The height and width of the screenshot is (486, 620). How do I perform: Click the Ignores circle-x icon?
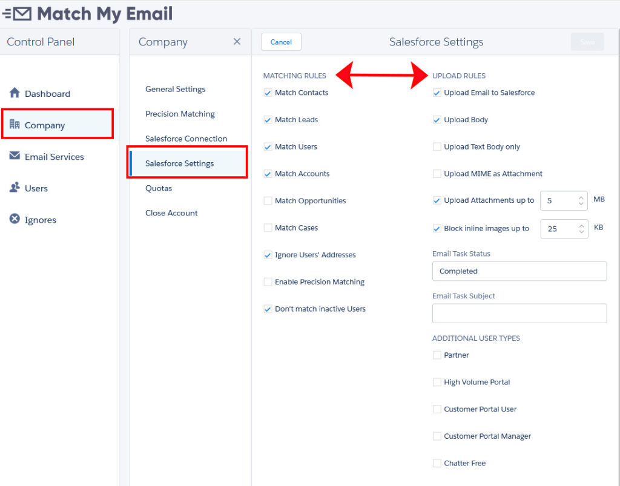pos(15,218)
